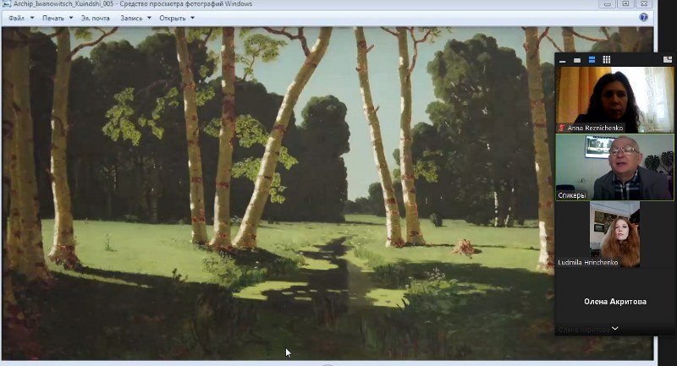Select the stacked thumbnail strip view icon
Viewport: 677px width, 366px height.
point(592,59)
